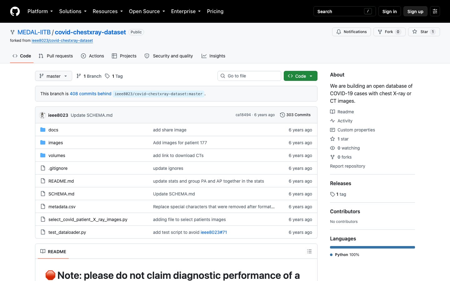Click the Python language bar

coord(372,247)
